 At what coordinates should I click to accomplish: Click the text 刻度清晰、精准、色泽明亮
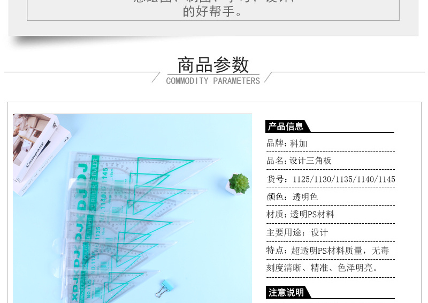(x=323, y=268)
